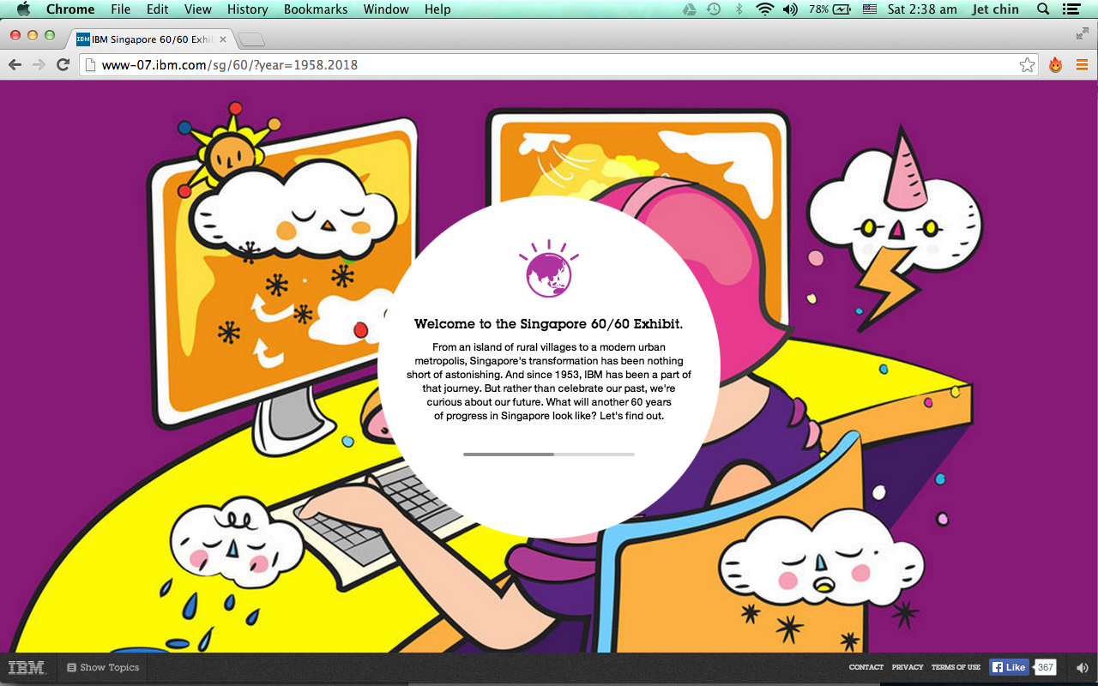Open a new tab
Screen dimensions: 1098x686
coord(251,39)
